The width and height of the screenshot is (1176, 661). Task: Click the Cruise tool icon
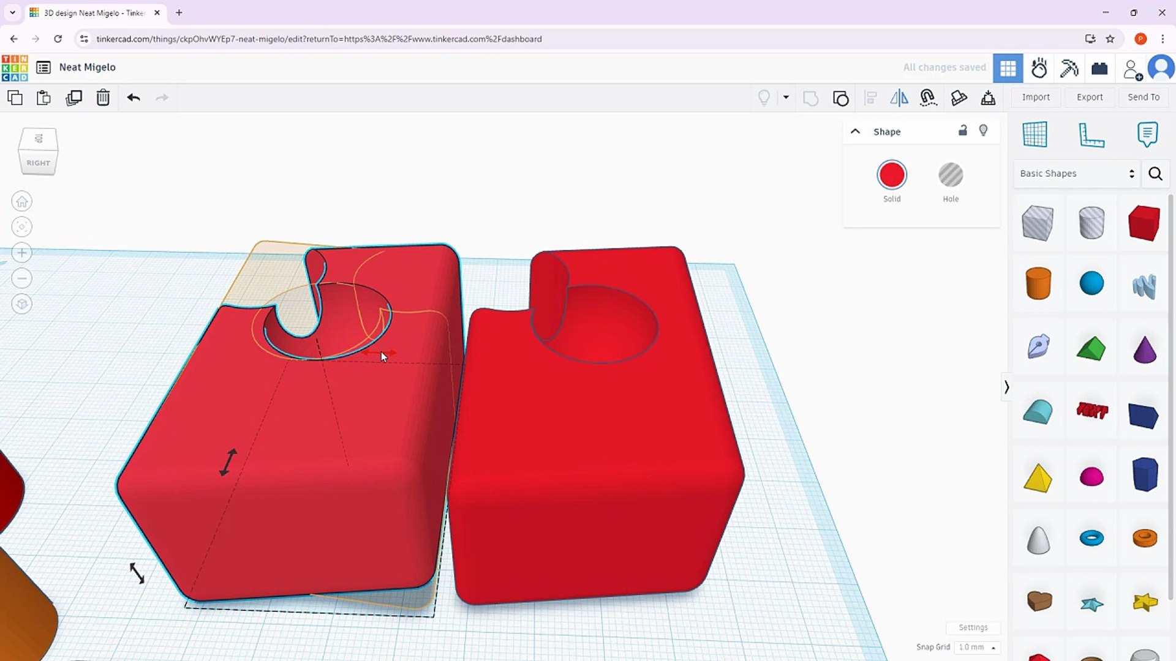pos(928,98)
